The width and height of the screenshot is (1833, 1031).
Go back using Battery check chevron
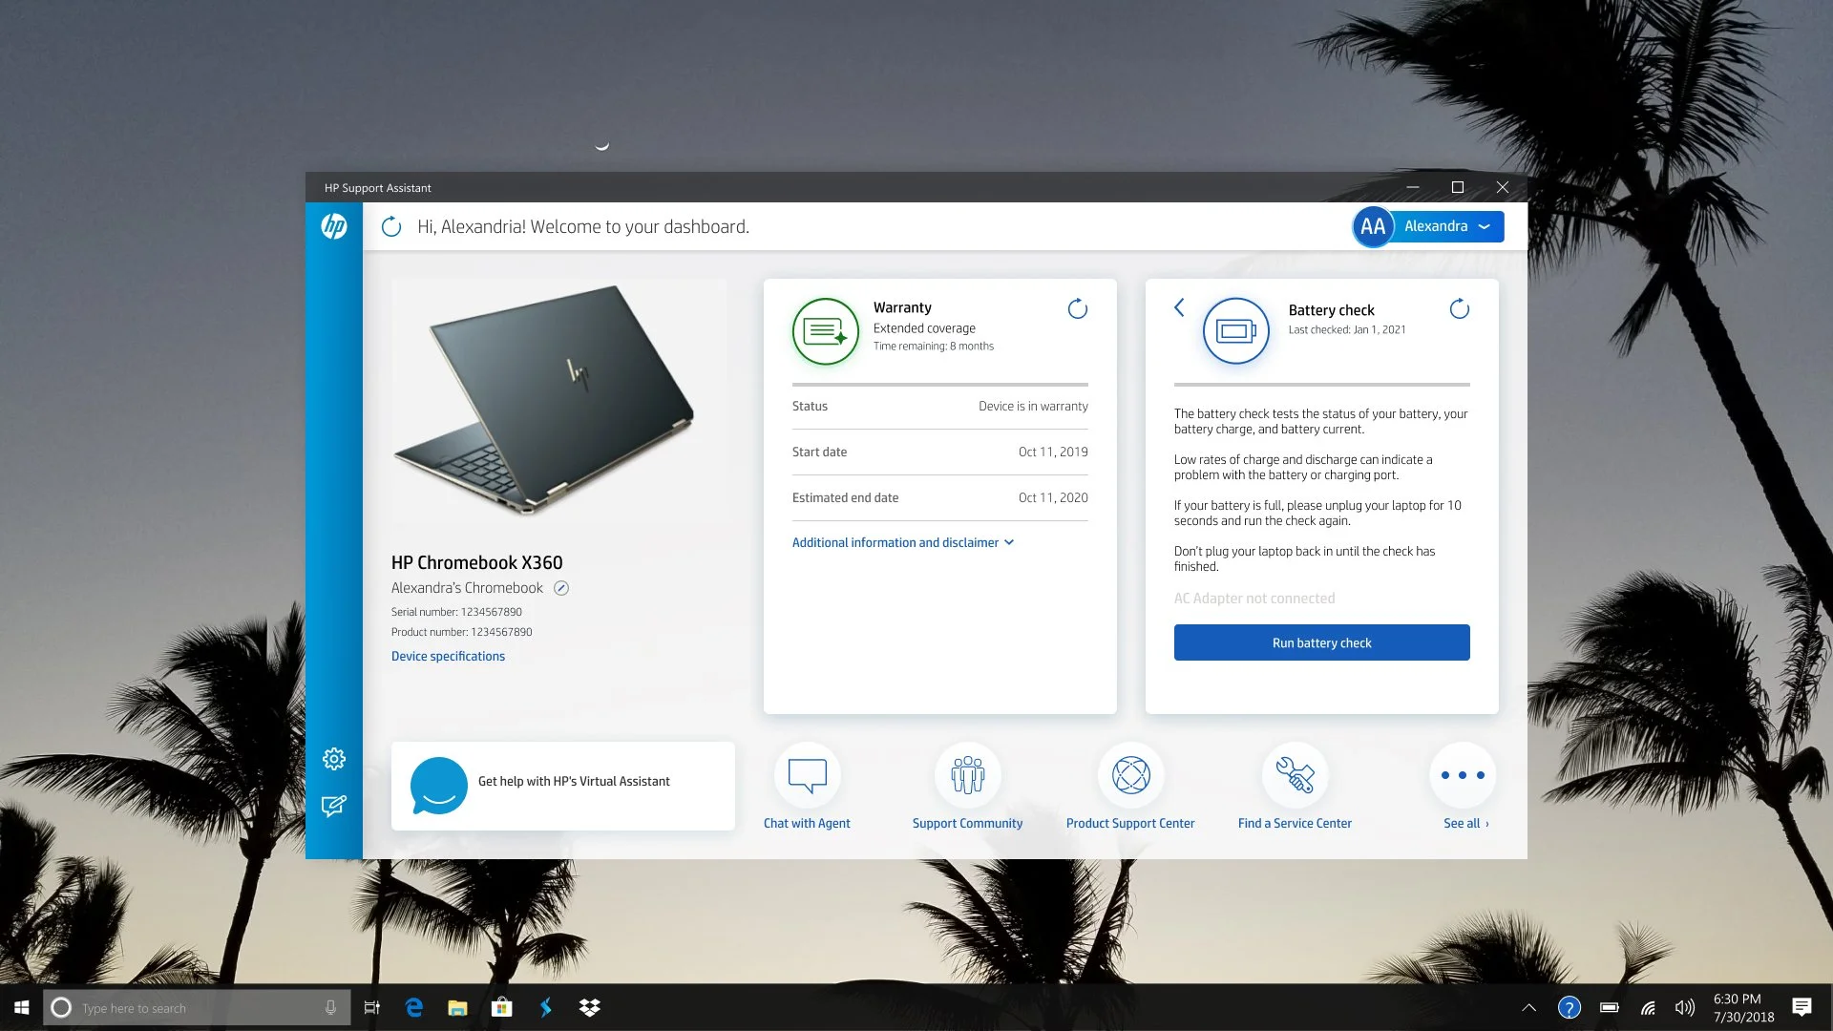point(1179,307)
